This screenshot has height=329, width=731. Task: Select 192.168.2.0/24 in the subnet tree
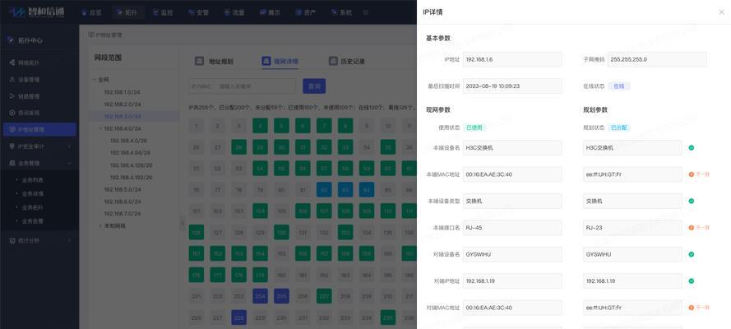(123, 104)
